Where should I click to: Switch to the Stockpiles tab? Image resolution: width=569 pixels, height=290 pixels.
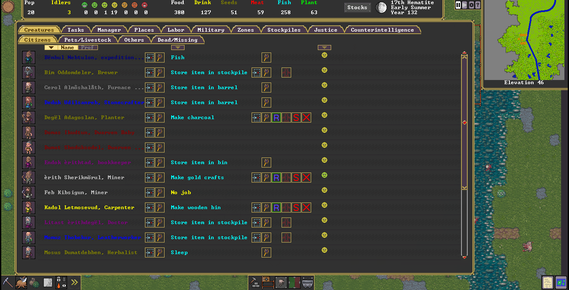284,30
